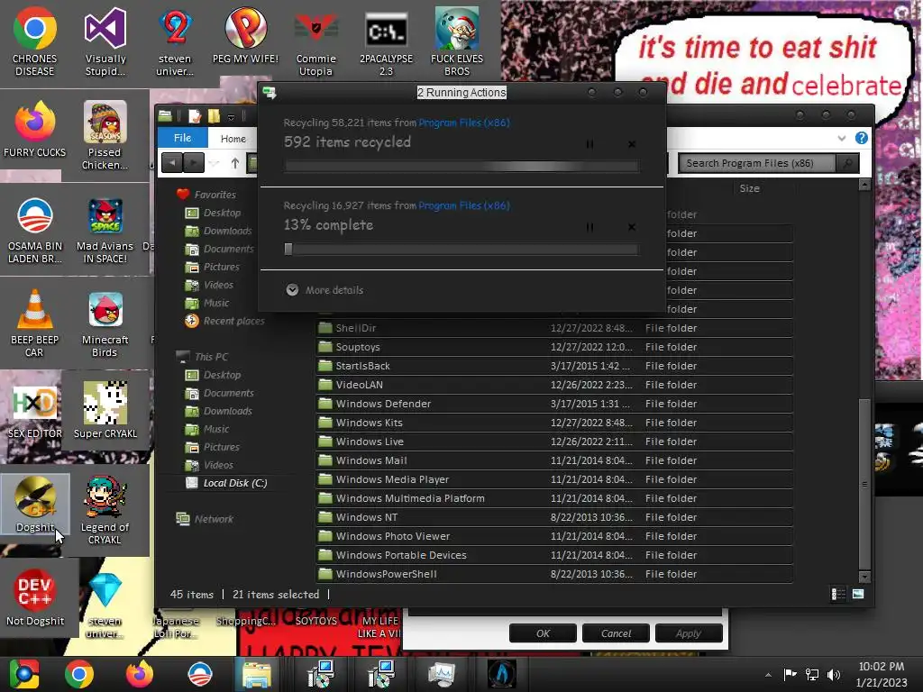The height and width of the screenshot is (692, 923).
Task: Switch to details view in status bar
Action: 838,595
